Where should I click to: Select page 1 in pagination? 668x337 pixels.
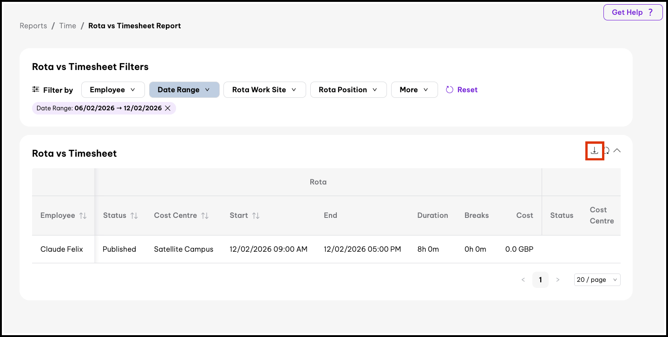[x=540, y=280]
